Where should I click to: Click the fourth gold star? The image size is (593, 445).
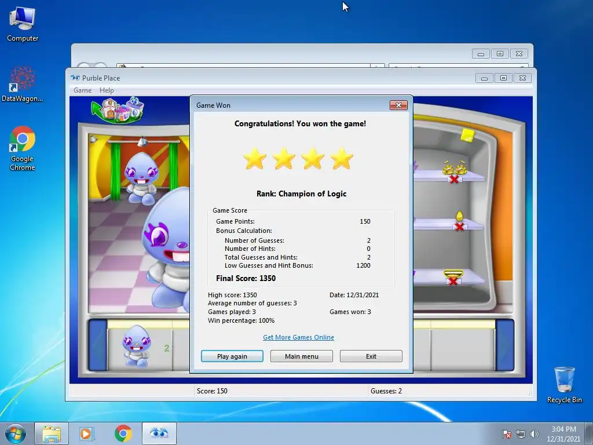342,159
